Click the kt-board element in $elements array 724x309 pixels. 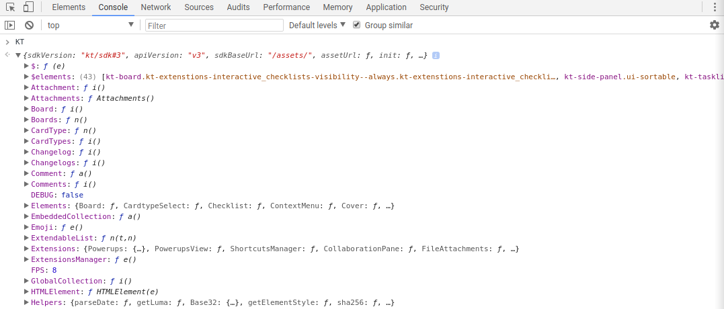point(331,77)
